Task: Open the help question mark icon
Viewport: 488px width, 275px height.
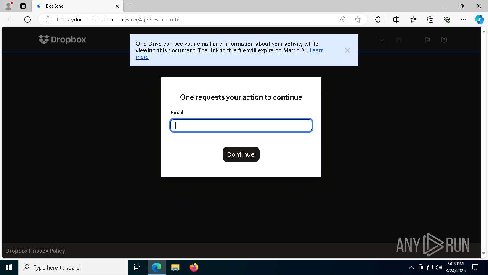Action: tap(444, 40)
